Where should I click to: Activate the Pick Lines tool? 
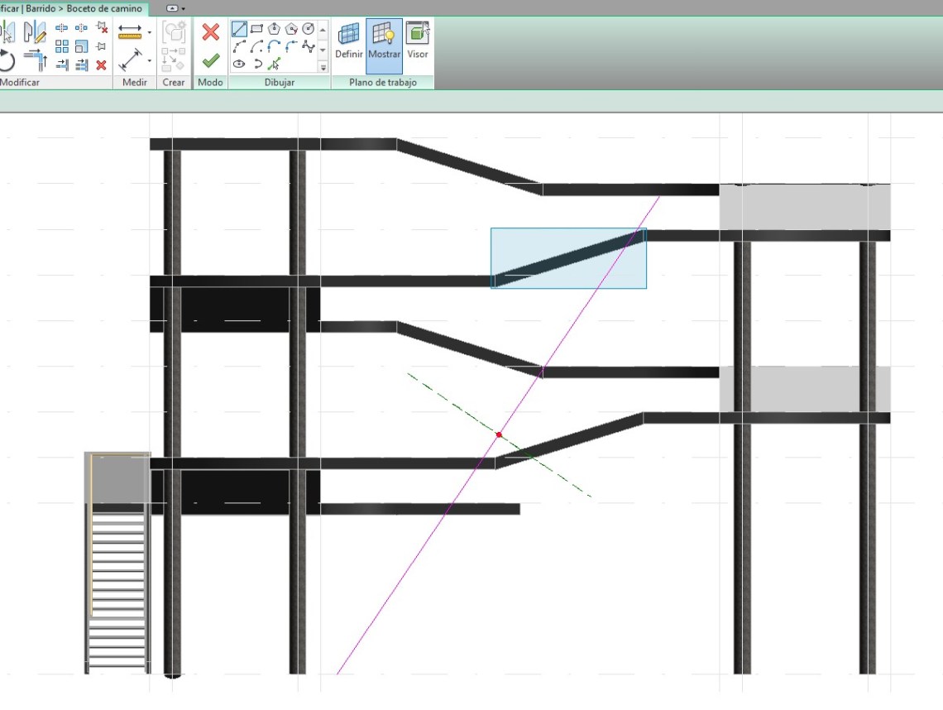tap(274, 64)
